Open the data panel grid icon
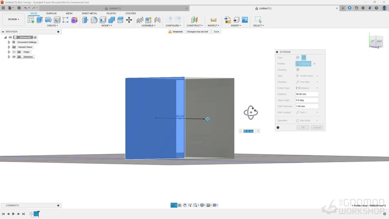Screen dimensions: 389x219 tap(3, 8)
